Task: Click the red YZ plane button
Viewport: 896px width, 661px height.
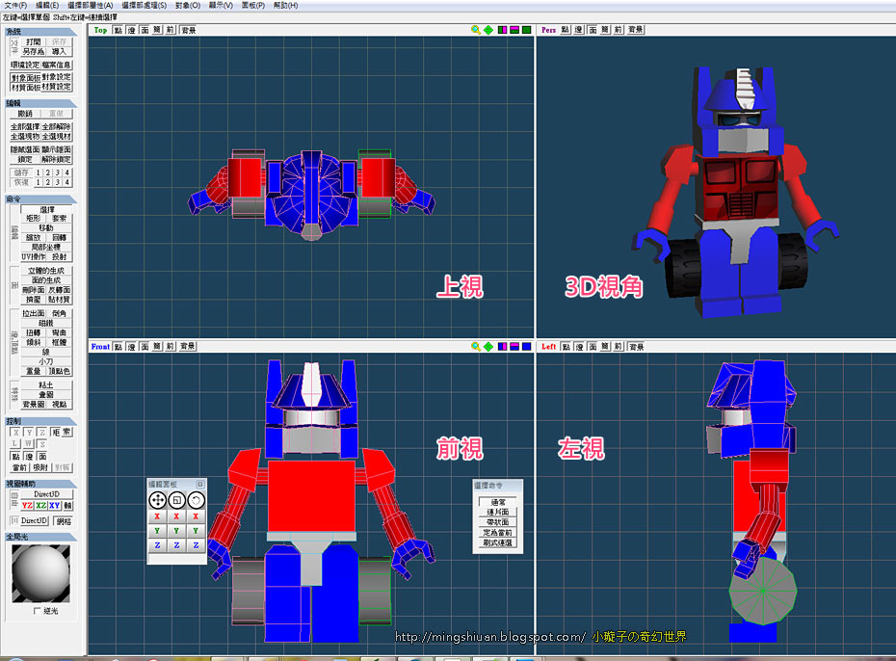Action: point(27,506)
